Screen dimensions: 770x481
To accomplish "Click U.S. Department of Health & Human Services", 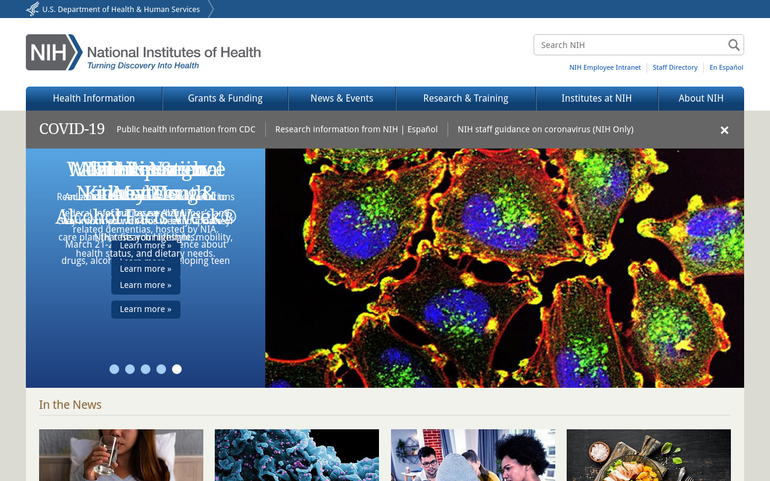I will [121, 9].
